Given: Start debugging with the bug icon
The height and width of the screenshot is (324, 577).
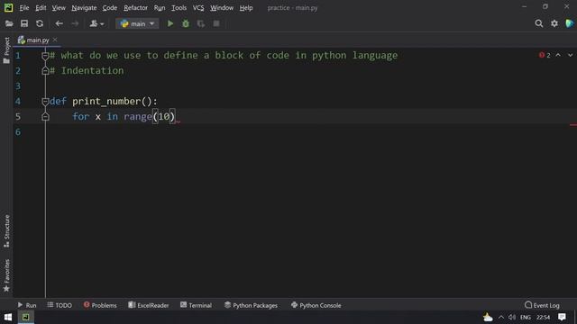Looking at the screenshot, I should (186, 24).
